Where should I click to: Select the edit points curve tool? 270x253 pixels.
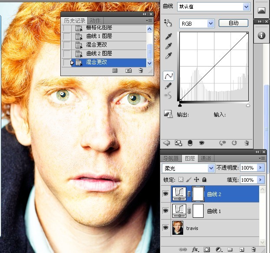[x=168, y=76]
